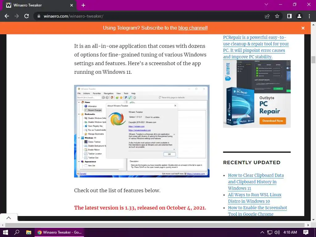Bookmark this tab with the star

[x=277, y=16]
